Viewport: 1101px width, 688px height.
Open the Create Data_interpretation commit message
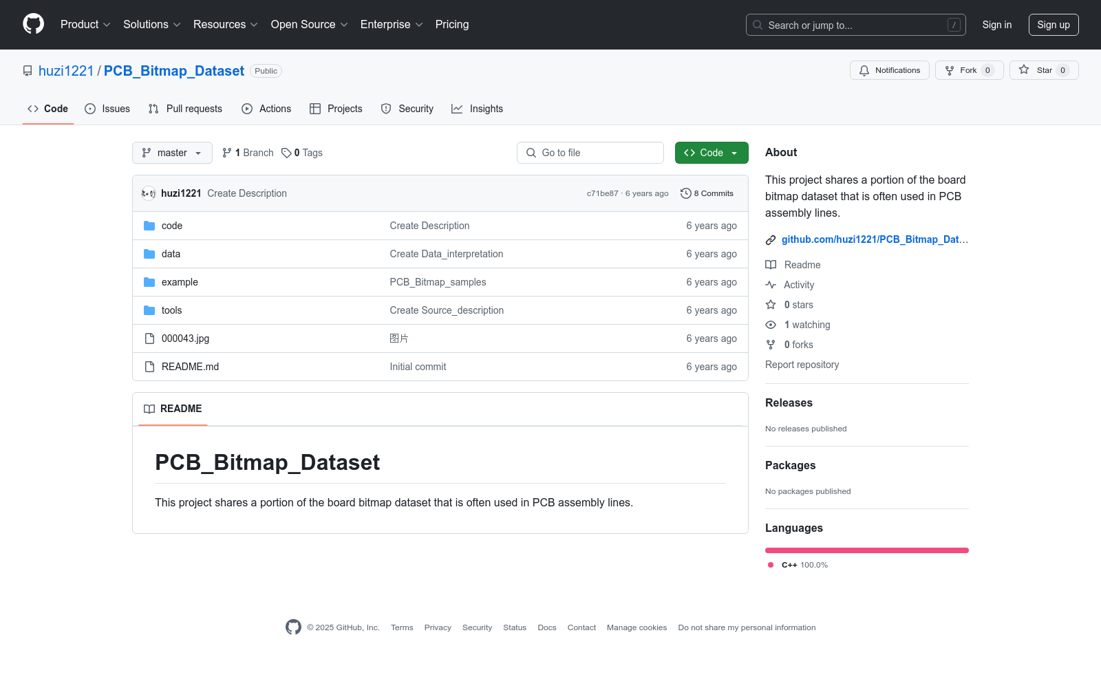(x=447, y=254)
